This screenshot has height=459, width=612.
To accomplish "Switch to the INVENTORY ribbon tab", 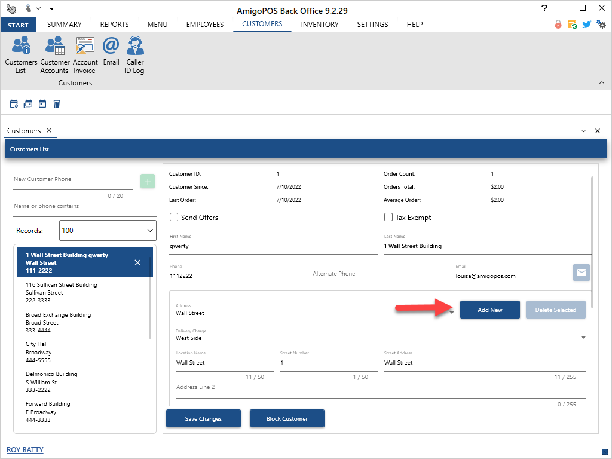I will tap(319, 25).
